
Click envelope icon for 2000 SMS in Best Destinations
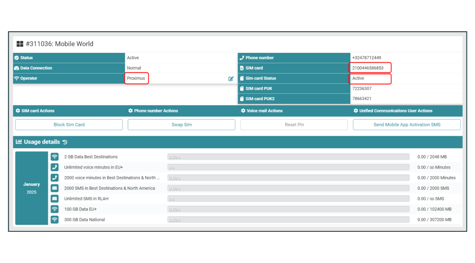pyautogui.click(x=55, y=188)
